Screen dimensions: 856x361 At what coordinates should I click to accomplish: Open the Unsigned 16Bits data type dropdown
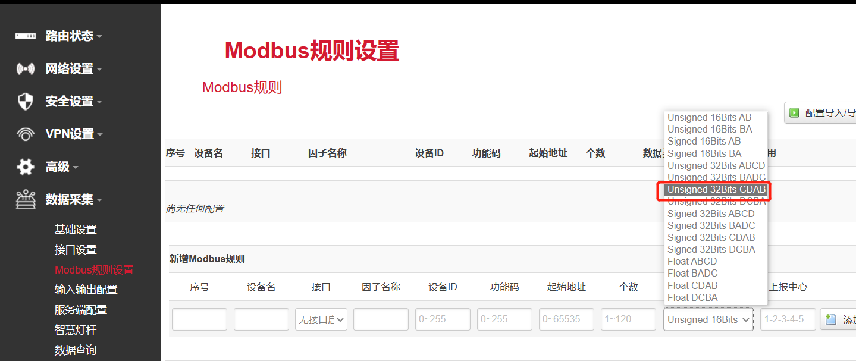(x=708, y=319)
